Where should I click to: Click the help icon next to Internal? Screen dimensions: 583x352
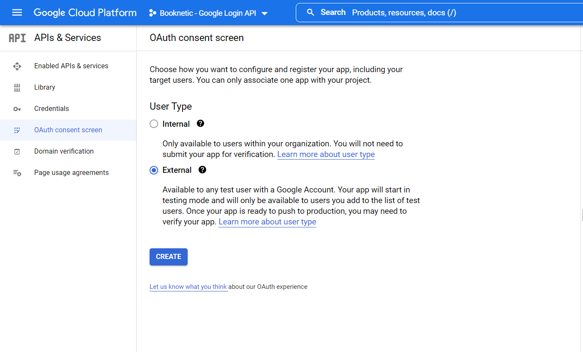coord(200,123)
